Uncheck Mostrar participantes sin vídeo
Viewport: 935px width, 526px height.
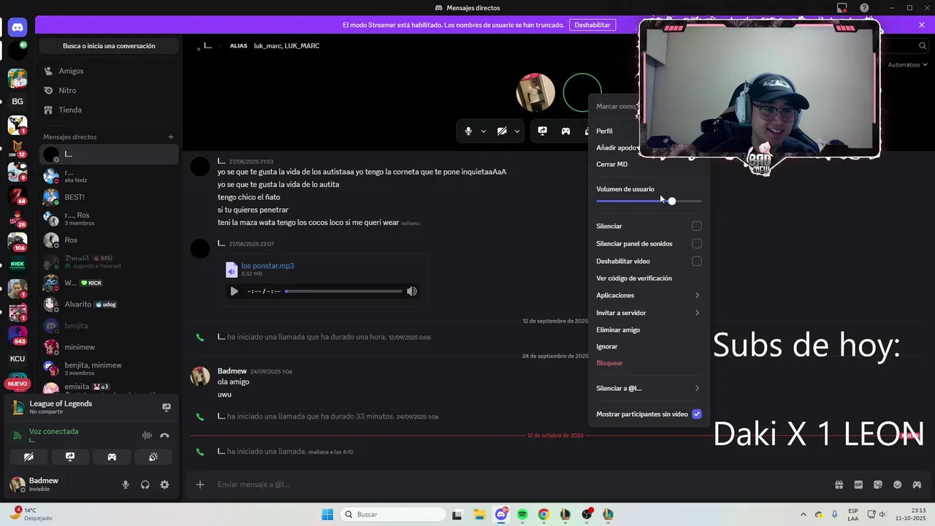tap(697, 414)
